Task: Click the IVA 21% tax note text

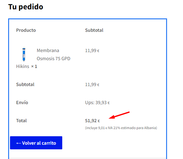Action: pos(121,128)
